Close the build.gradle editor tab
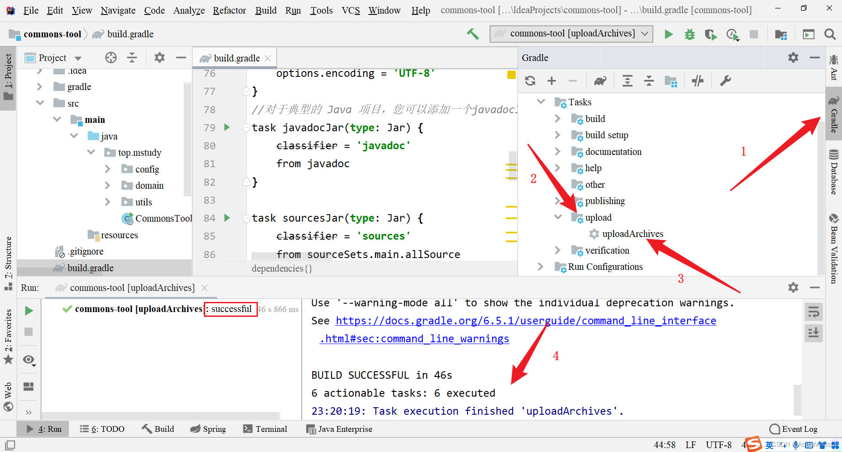Viewport: 842px width, 452px height. point(268,58)
